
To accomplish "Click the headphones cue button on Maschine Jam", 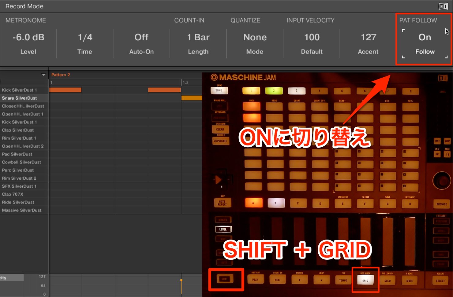I will 447,154.
